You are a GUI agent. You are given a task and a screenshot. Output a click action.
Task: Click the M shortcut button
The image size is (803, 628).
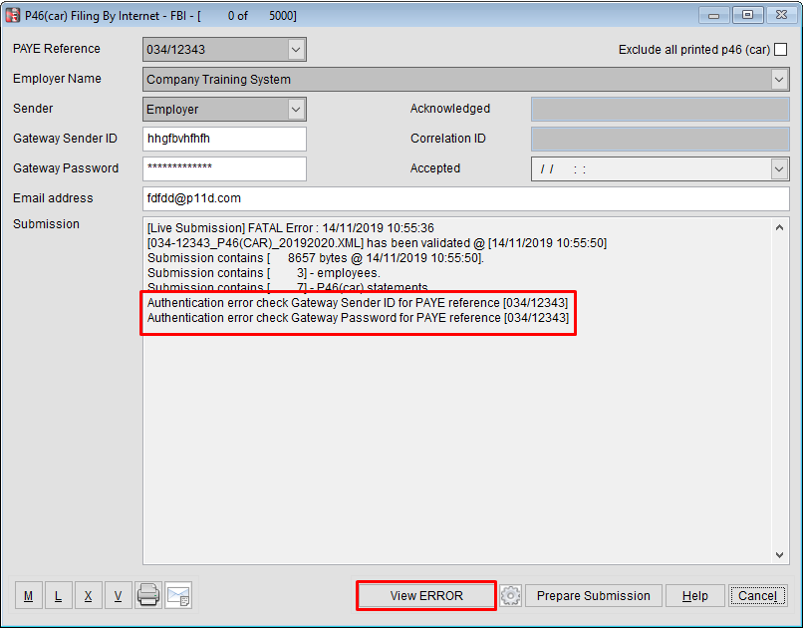tap(28, 595)
